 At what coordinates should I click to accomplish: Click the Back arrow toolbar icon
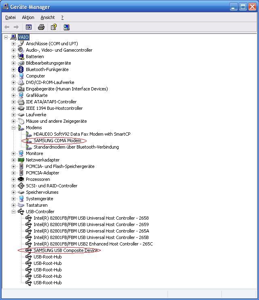coord(7,27)
